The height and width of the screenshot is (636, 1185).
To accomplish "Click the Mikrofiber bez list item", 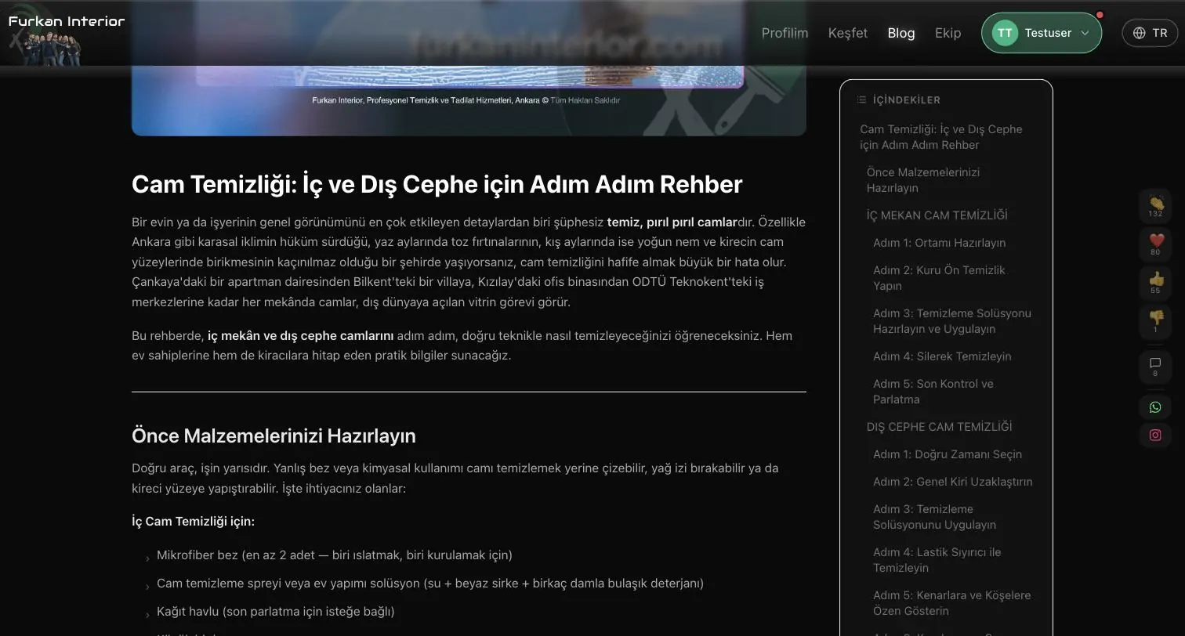I will (x=335, y=555).
